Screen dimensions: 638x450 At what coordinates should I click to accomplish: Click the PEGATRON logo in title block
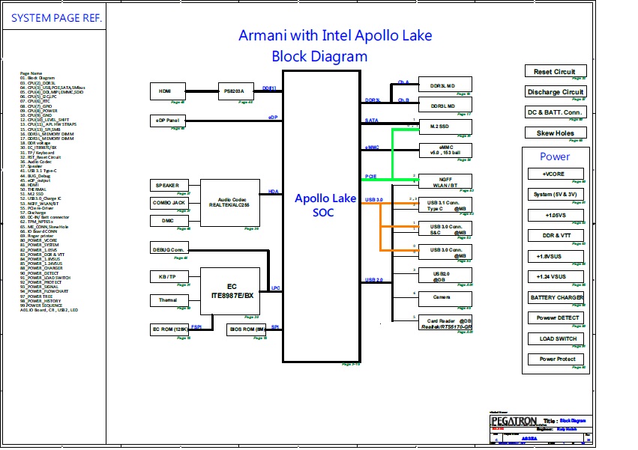click(x=514, y=421)
